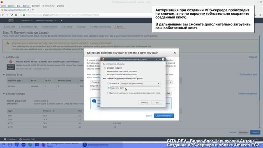Switch to EC2 Management Console Firefox taskbar entry

click(x=61, y=145)
